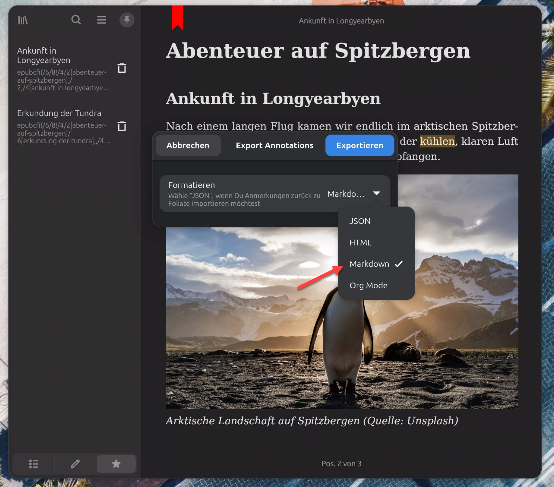
Task: Click the Pos. 2 von 3 indicator
Action: click(x=341, y=464)
